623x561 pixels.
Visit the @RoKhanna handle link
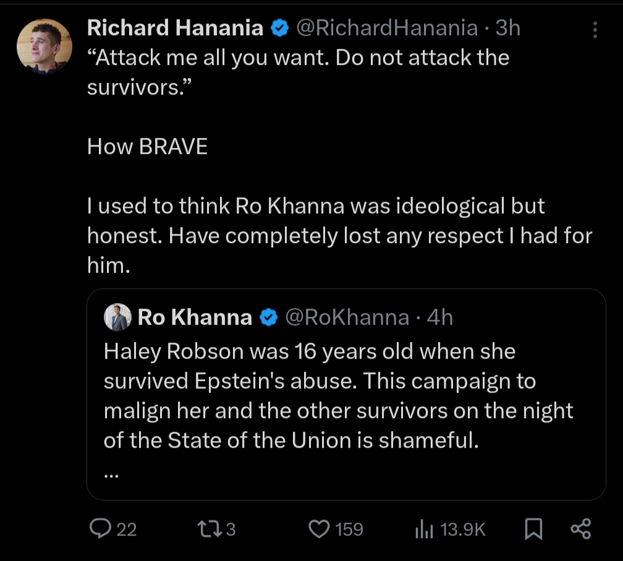346,317
